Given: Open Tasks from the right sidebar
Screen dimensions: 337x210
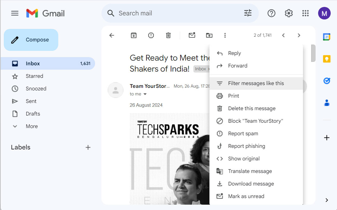Looking at the screenshot, I should (327, 81).
